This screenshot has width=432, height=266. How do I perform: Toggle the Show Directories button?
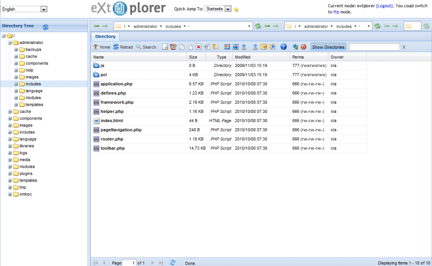[328, 47]
